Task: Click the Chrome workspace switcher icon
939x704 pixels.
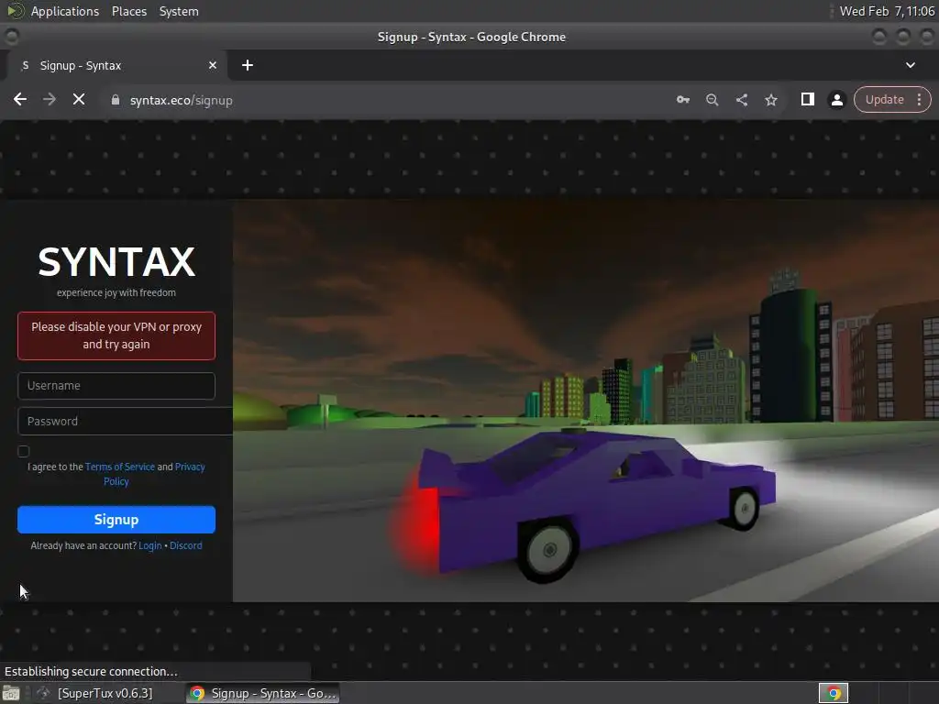Action: pyautogui.click(x=833, y=693)
